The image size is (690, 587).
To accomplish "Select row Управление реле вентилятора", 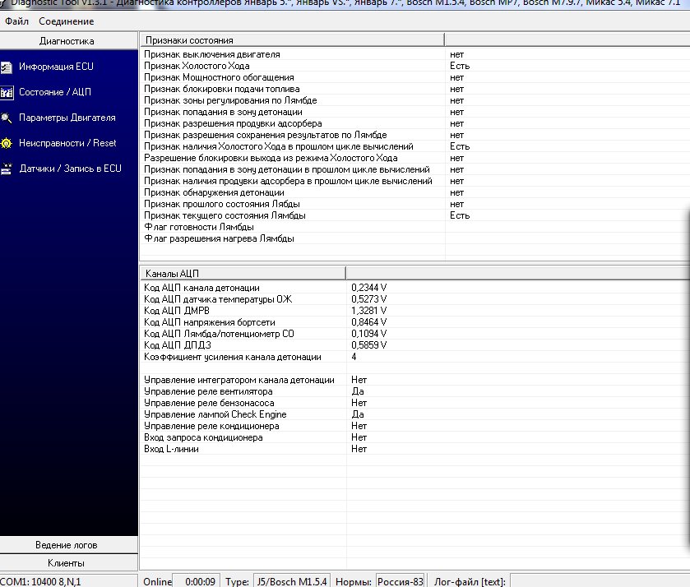I will [414, 391].
